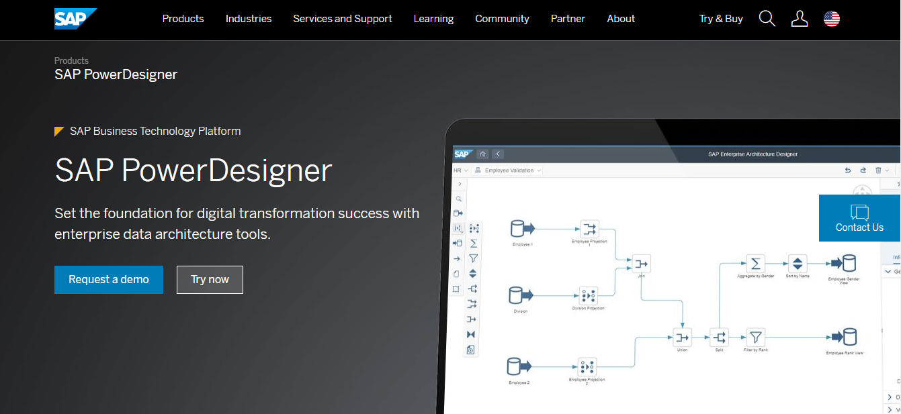Select the Division Projection node
Image resolution: width=901 pixels, height=414 pixels.
click(589, 295)
